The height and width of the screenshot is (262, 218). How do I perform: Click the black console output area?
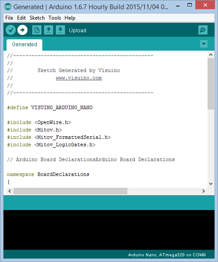click(109, 230)
